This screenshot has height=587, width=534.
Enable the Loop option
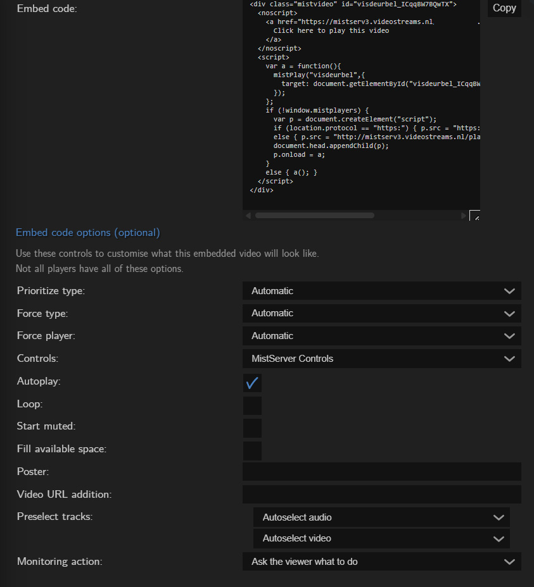251,405
